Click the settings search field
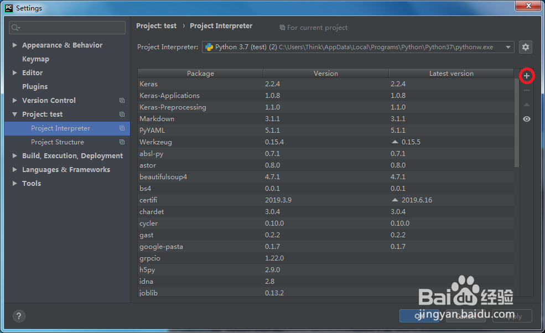Viewport: 545px width, 333px height. pos(67,28)
